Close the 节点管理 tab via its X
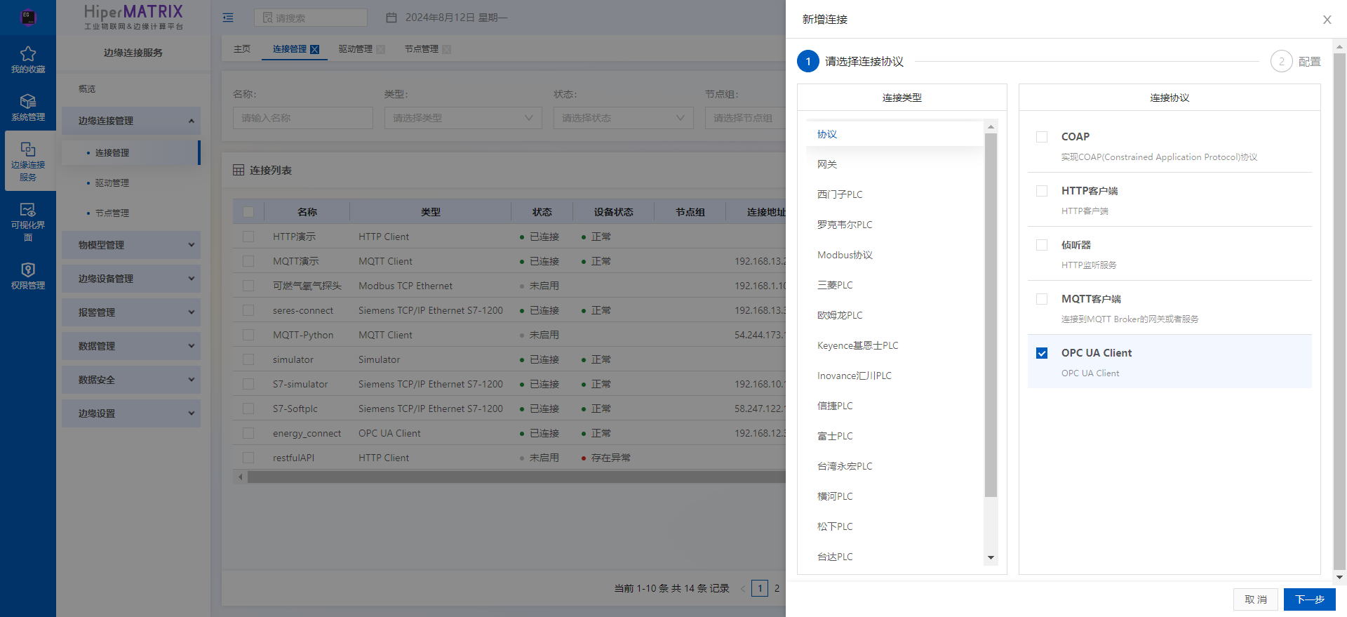The image size is (1347, 617). [x=446, y=49]
